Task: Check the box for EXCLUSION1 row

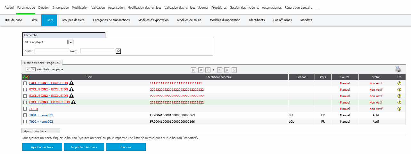Action: 25,83
